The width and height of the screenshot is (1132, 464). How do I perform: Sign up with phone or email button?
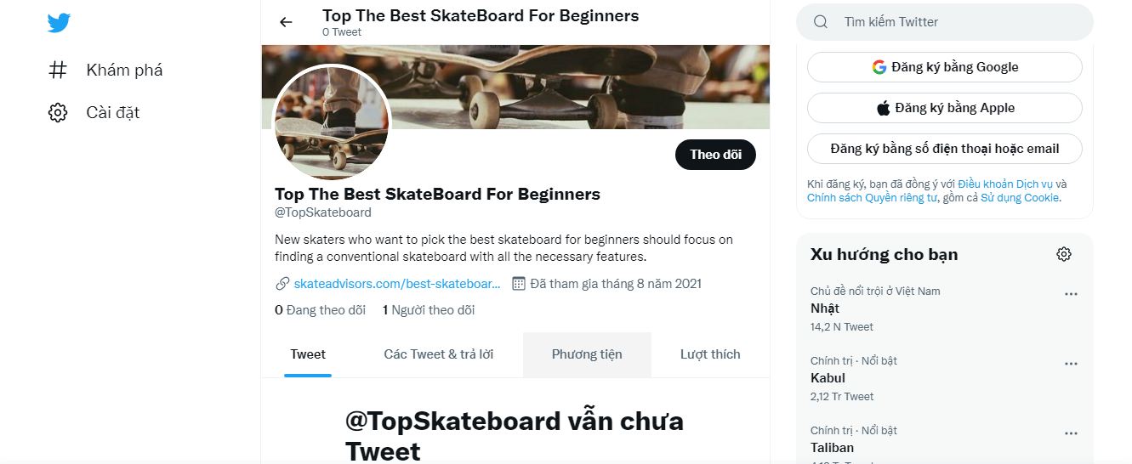click(945, 149)
